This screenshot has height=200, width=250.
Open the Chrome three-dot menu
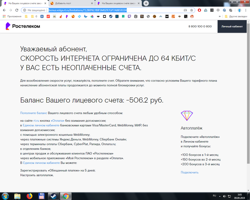(x=246, y=10)
